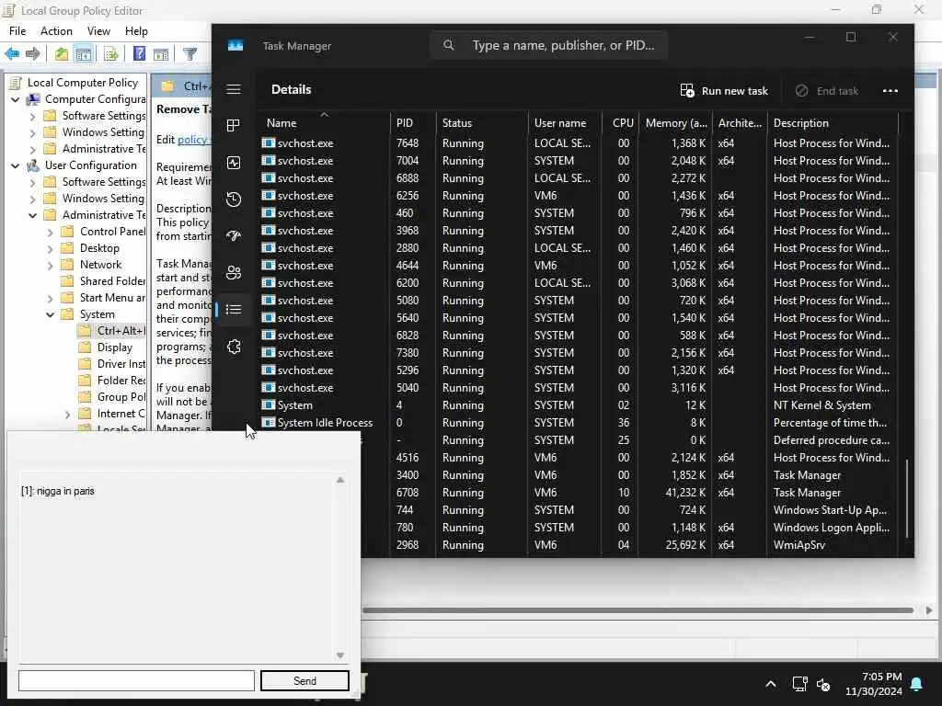
Task: Expand the Start Menu folder node
Action: click(51, 298)
